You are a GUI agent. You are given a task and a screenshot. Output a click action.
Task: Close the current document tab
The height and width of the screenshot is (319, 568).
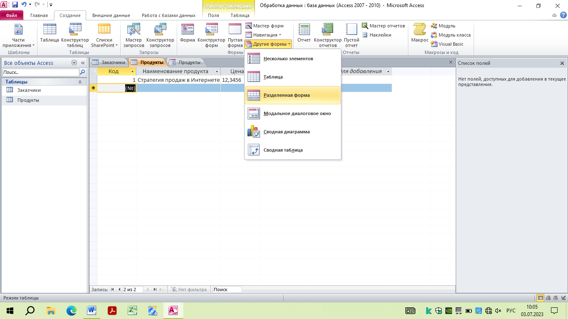point(451,62)
